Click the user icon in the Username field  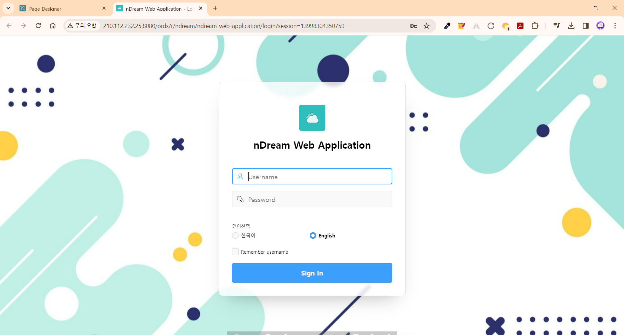[x=240, y=176]
